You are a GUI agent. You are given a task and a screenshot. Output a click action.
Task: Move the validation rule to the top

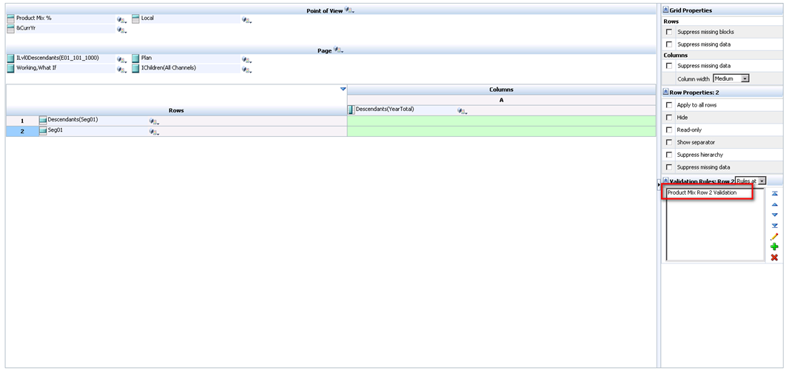click(774, 193)
